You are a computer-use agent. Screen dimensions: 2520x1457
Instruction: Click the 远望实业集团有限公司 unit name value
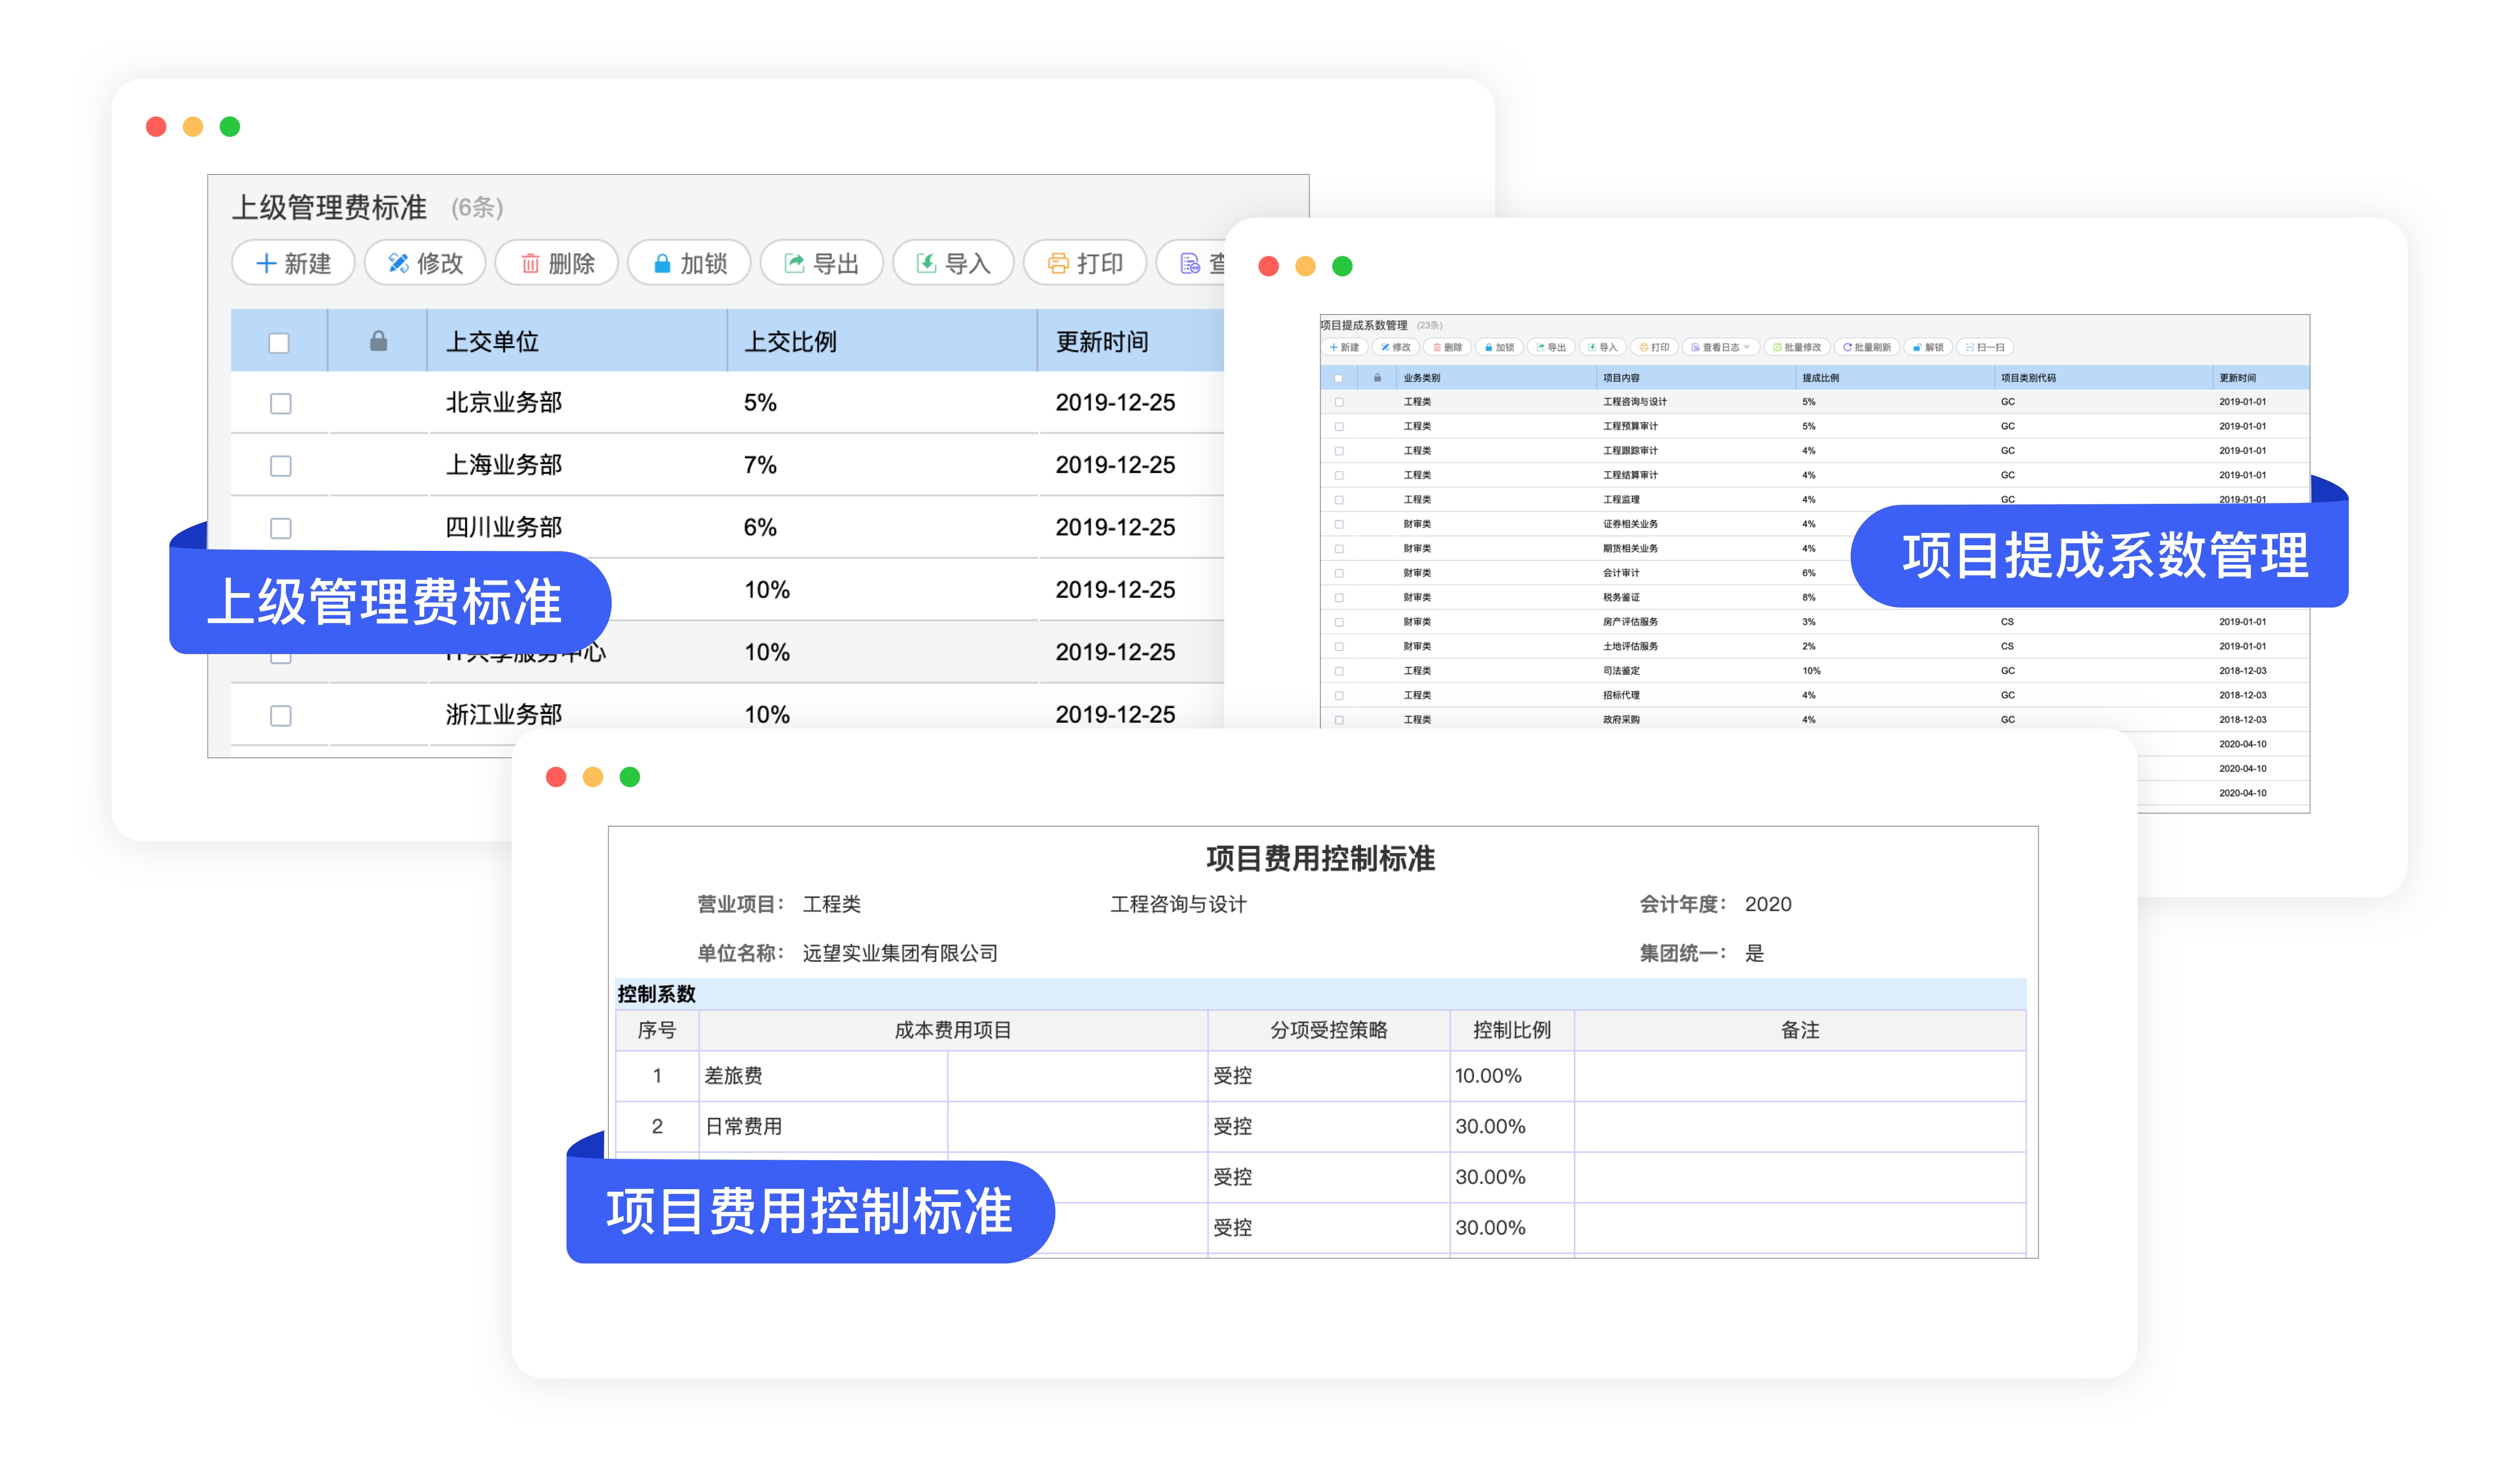(899, 953)
